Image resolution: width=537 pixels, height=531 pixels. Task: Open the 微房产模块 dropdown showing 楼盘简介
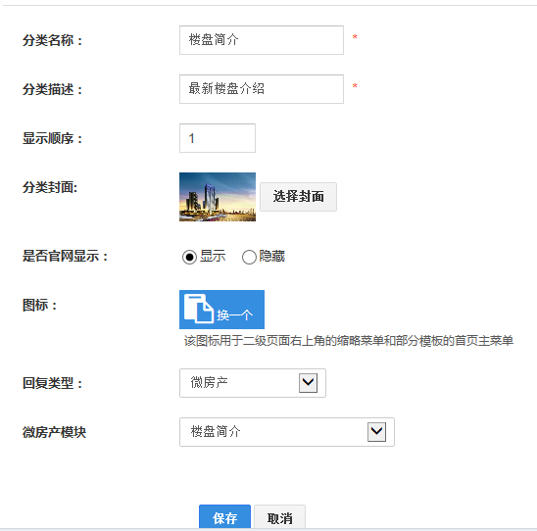point(287,432)
